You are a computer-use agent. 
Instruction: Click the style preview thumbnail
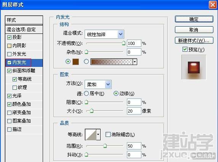194,67
